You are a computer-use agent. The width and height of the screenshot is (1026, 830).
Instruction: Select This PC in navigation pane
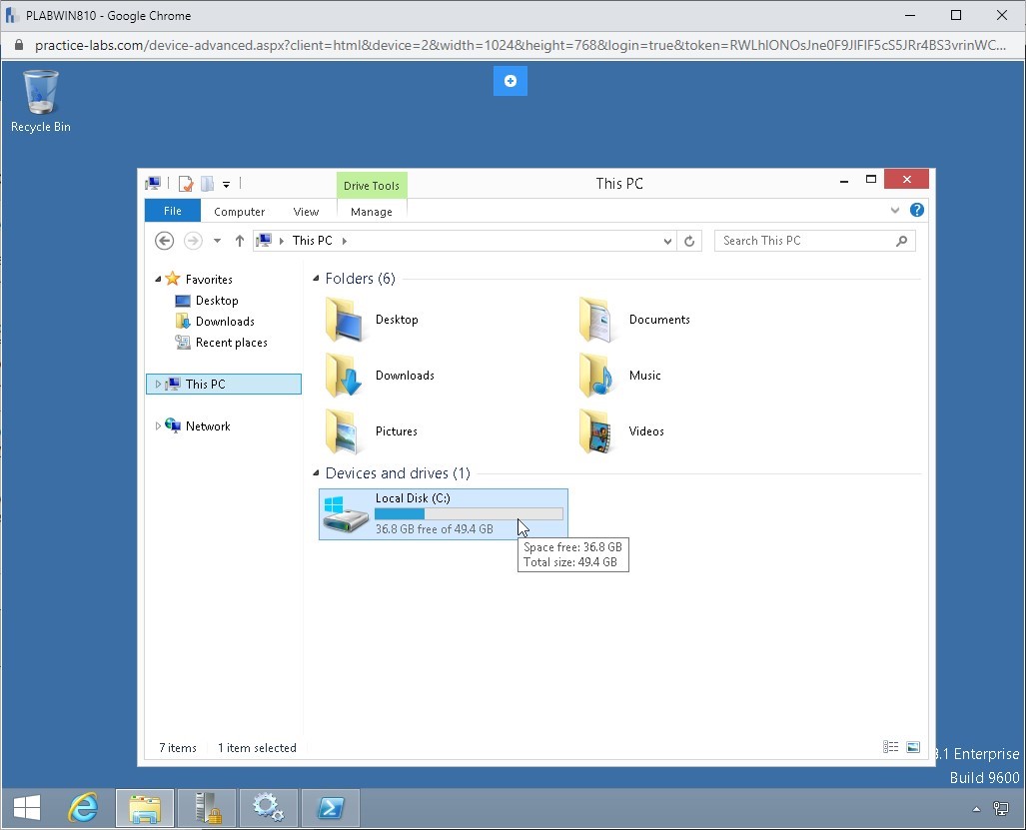tap(205, 384)
